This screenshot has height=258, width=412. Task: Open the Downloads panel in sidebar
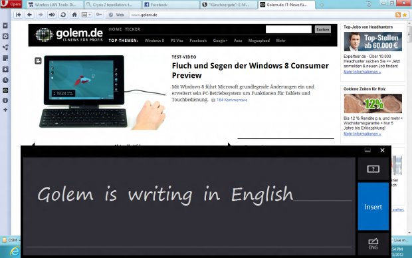click(5, 69)
